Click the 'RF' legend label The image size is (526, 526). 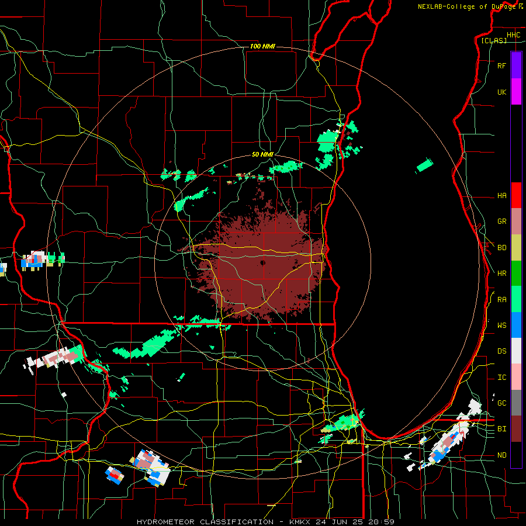coord(501,65)
